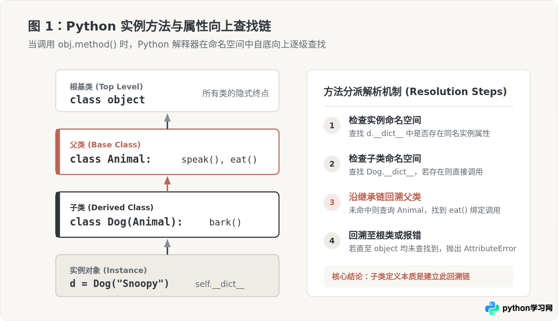This screenshot has height=321, width=558.
Task: Click the step title "检查子类命名空间"
Action: click(x=385, y=159)
